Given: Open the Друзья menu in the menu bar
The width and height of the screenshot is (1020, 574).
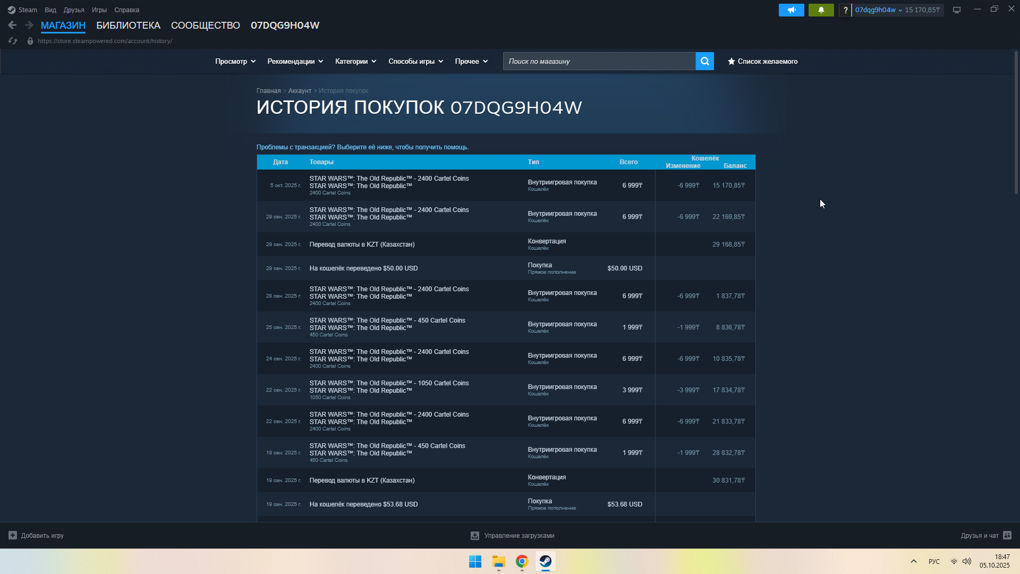Looking at the screenshot, I should click(74, 10).
